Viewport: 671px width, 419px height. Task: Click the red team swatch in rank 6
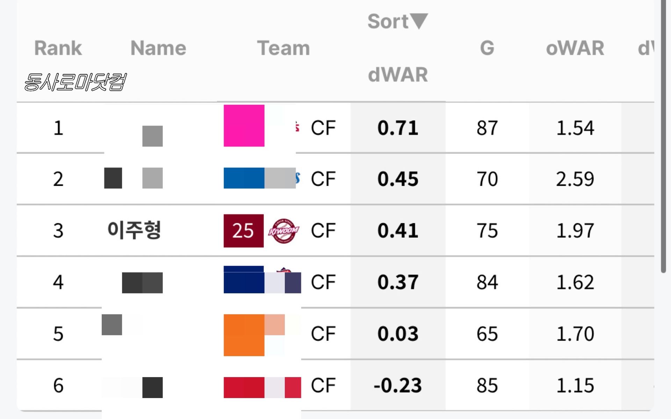244,387
